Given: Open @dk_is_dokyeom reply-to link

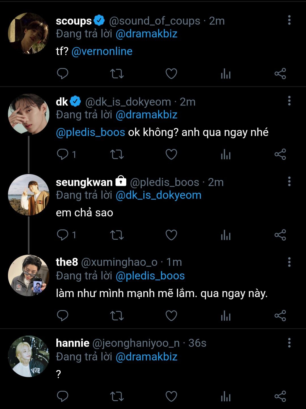Looking at the screenshot, I should coord(158,195).
